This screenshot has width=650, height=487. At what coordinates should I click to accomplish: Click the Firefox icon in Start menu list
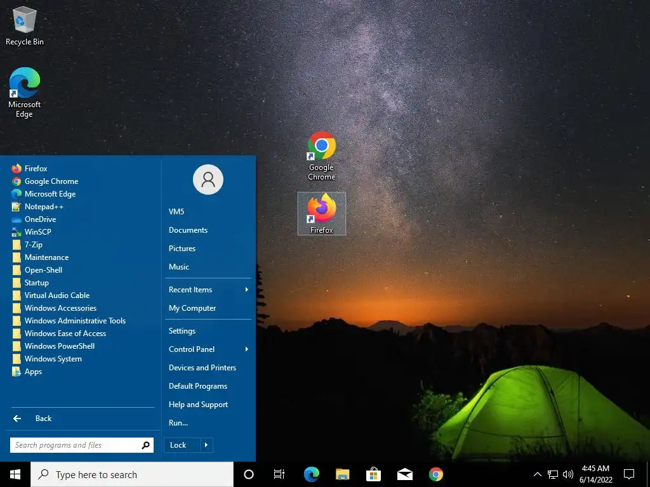point(17,169)
